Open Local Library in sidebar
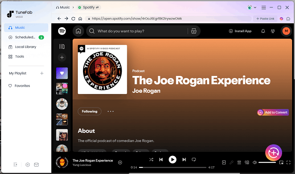295x174 pixels. 25,47
